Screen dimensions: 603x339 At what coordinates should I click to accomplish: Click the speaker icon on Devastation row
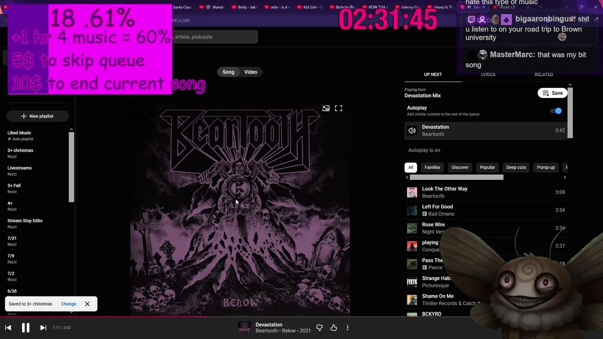click(412, 130)
